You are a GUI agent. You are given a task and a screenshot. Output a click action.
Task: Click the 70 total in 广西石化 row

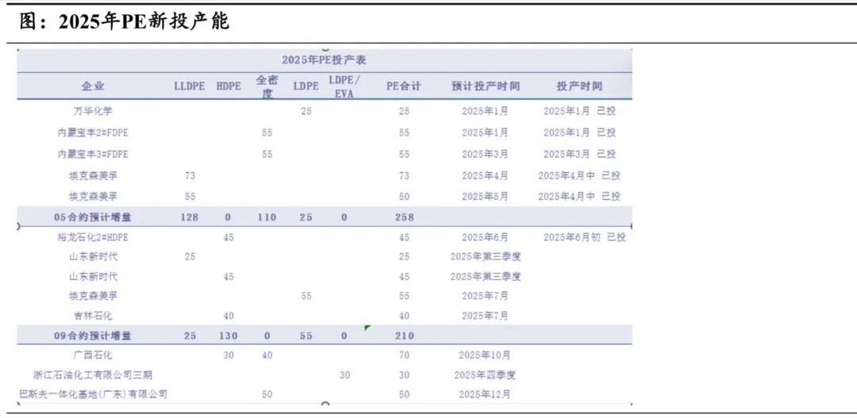tap(404, 355)
